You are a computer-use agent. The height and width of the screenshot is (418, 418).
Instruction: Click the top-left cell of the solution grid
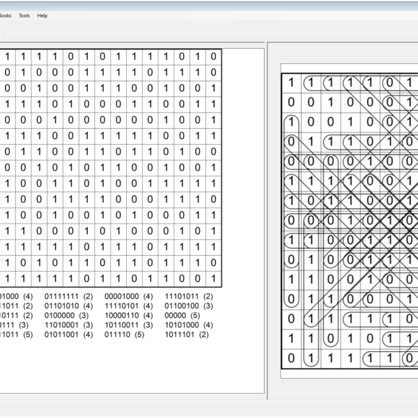click(x=291, y=82)
